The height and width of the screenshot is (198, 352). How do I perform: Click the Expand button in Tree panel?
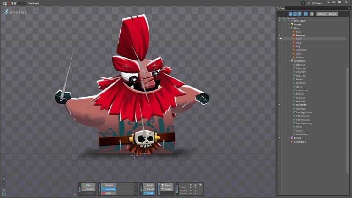tap(332, 14)
